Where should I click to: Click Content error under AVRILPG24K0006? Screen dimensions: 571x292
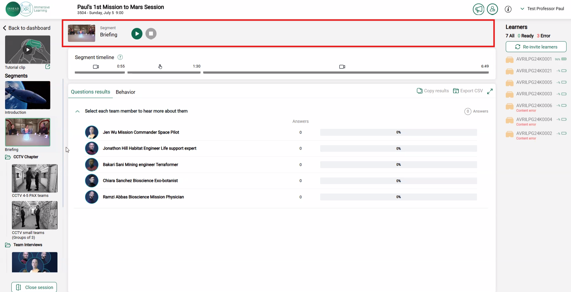526,110
